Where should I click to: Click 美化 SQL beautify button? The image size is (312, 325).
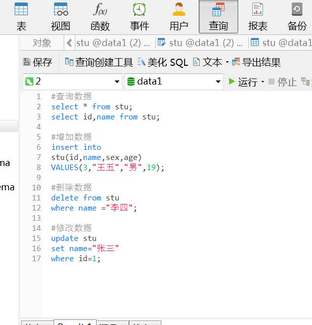[163, 62]
